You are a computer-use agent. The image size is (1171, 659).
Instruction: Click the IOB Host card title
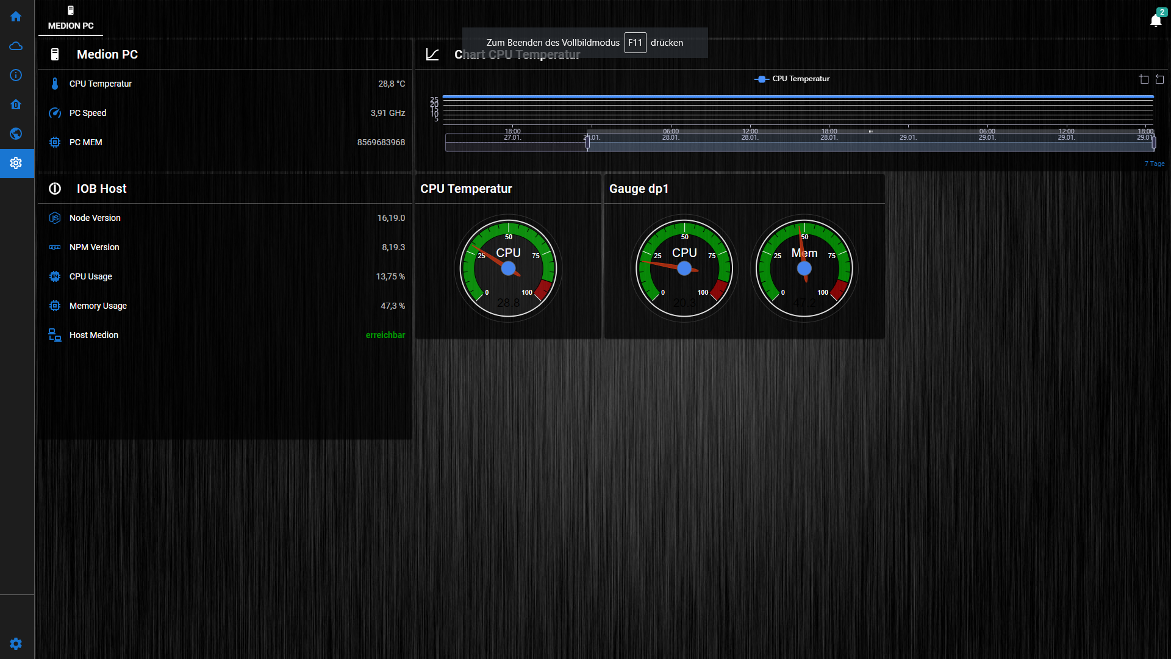pyautogui.click(x=101, y=189)
